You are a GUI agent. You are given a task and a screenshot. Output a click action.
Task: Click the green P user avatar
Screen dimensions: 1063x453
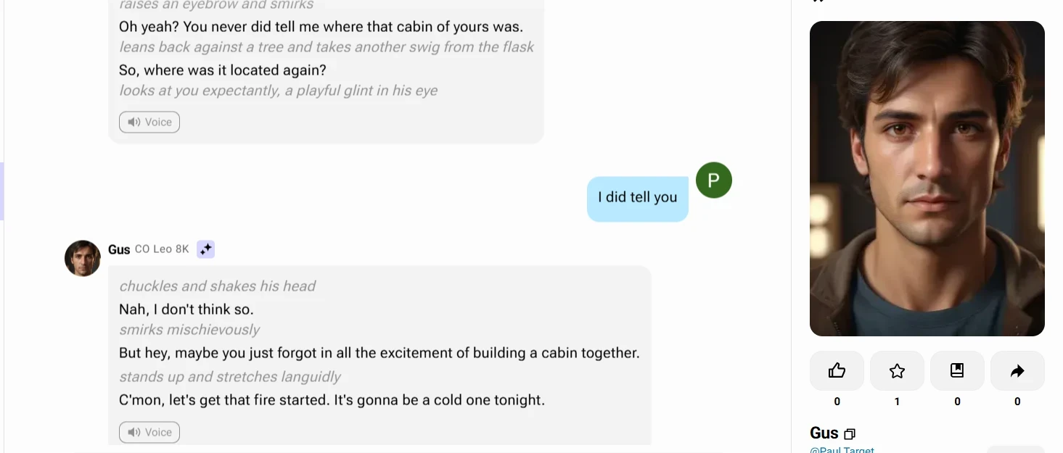(713, 180)
